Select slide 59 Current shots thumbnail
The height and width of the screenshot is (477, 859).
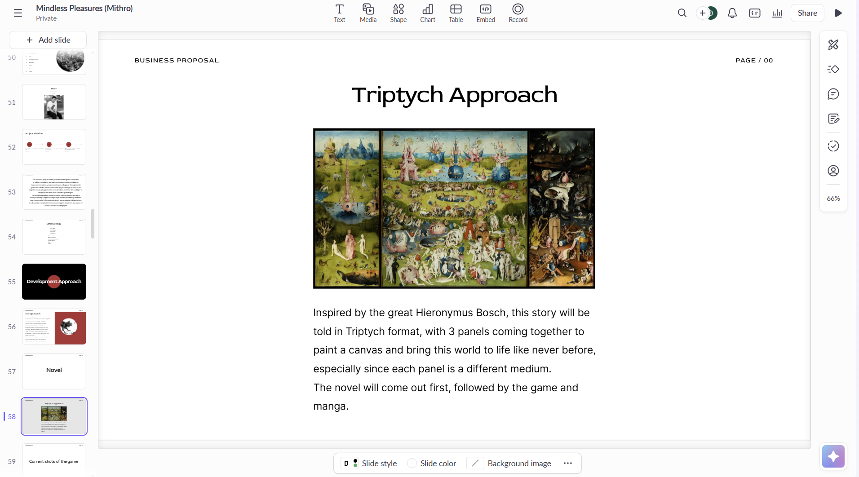(x=54, y=460)
